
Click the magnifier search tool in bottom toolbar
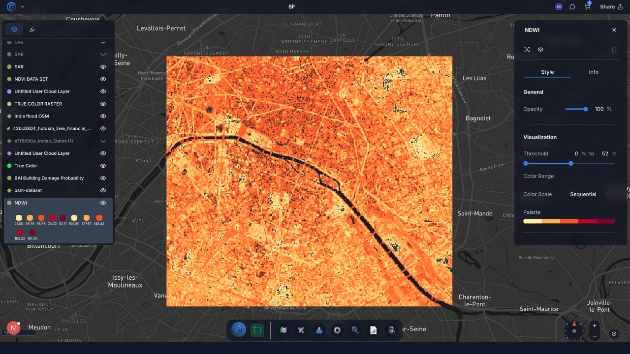355,330
